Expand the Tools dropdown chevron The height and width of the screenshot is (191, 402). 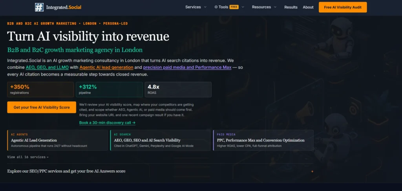tap(243, 7)
